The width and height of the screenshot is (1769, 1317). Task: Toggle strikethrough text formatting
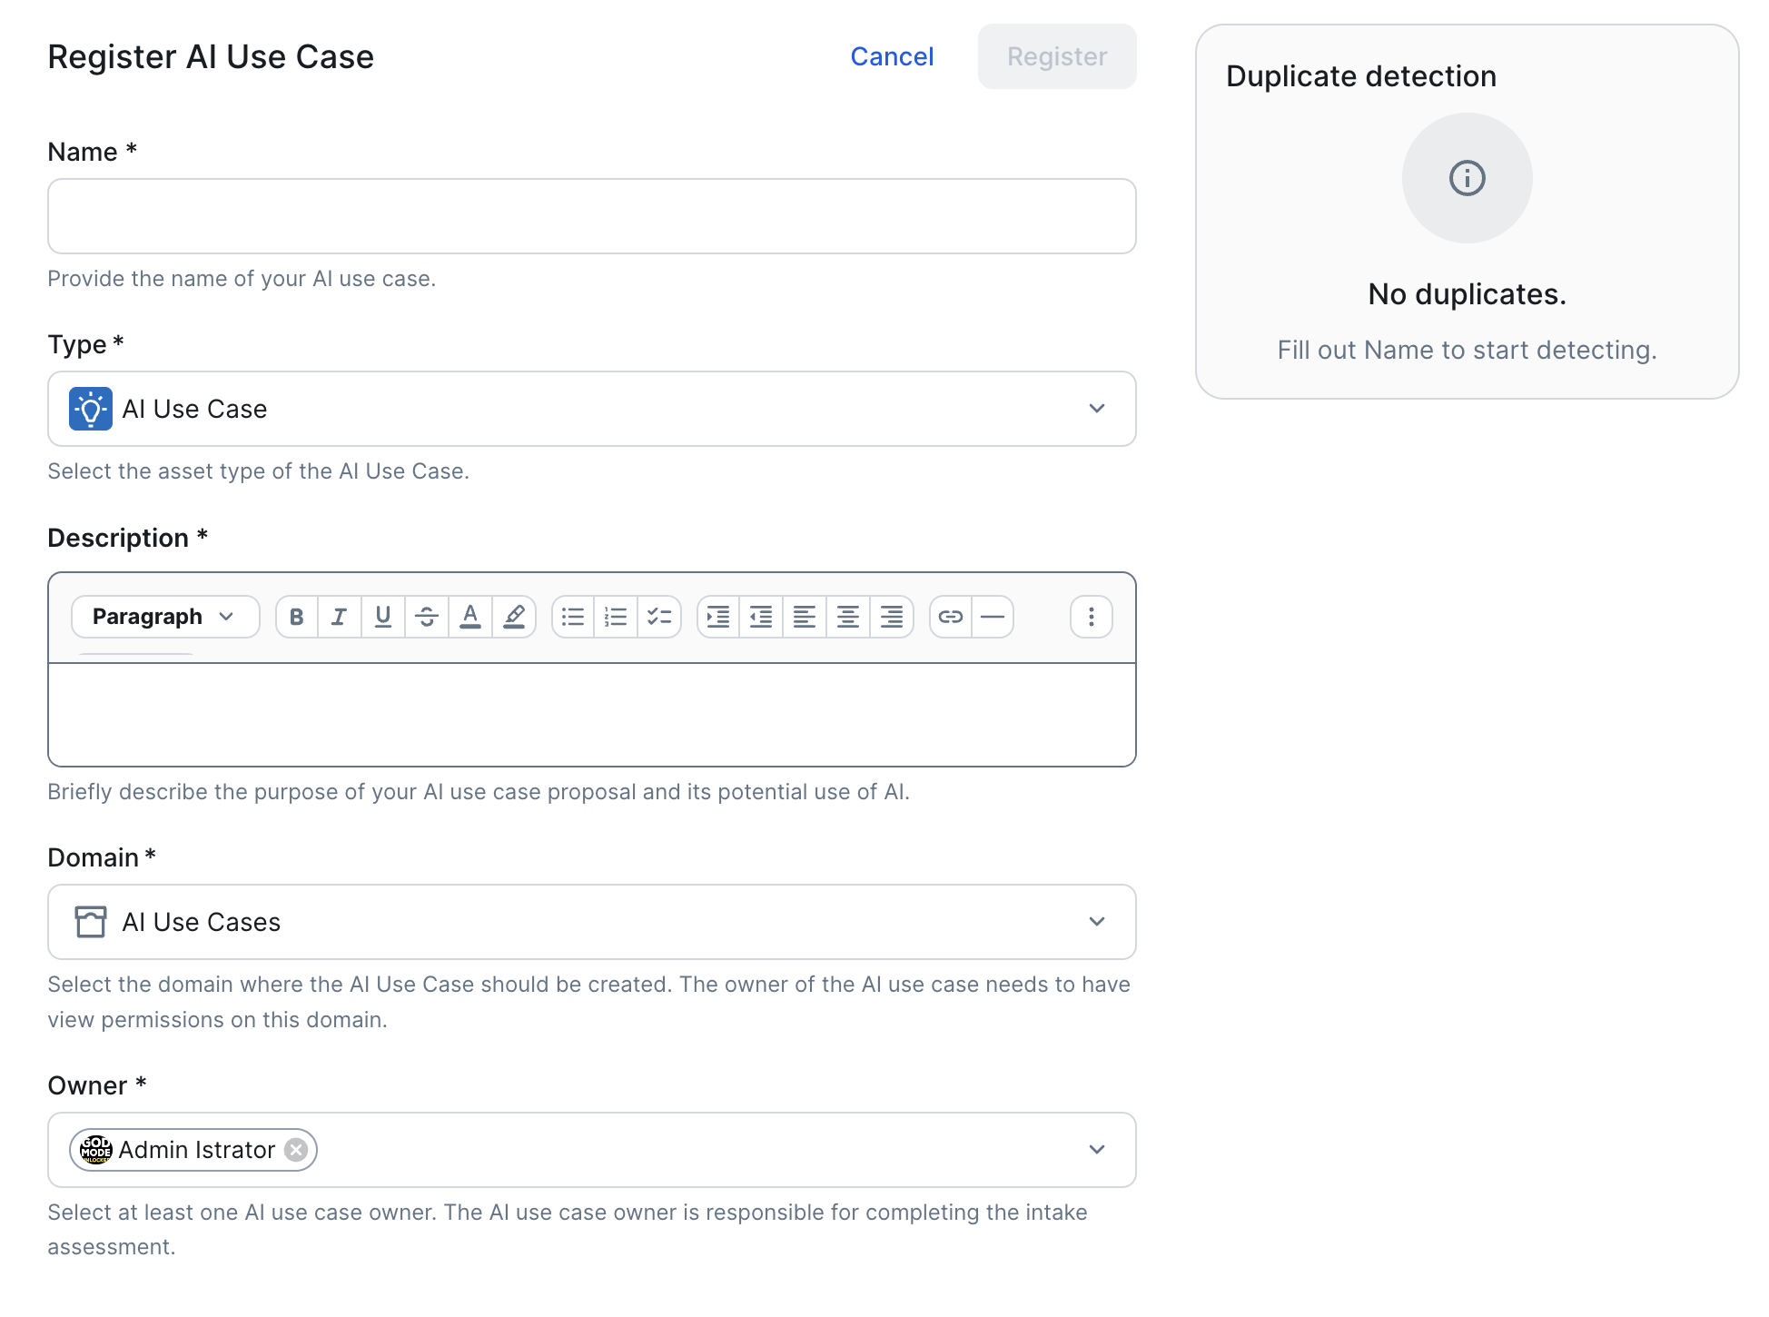click(x=427, y=618)
